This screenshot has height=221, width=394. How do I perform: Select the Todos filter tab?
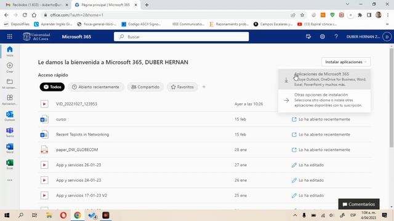point(52,87)
